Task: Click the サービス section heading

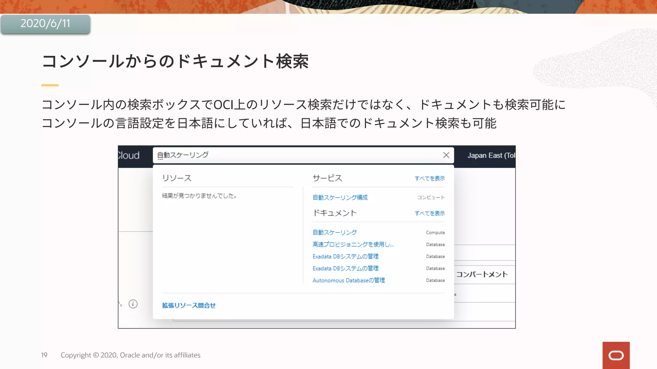Action: 327,178
